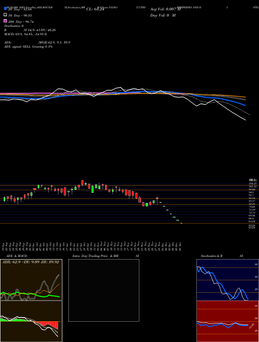This screenshot has width=259, height=342.
Task: Click the magenta 200 Day EMA legend swatch
Action: tap(5, 21)
